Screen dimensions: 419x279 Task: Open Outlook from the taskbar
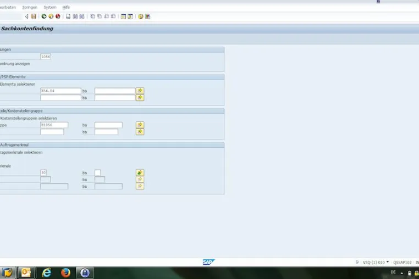point(26,272)
